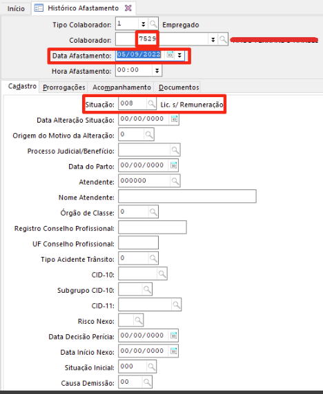
Task: Switch to the Documentos tab
Action: pos(179,87)
